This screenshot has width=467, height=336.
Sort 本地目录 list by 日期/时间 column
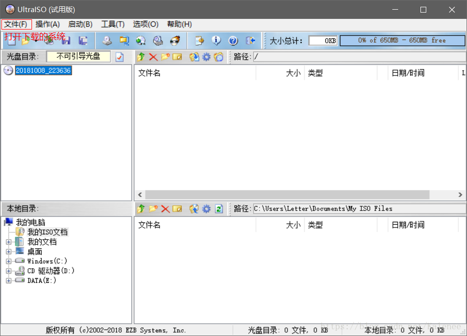pos(423,225)
